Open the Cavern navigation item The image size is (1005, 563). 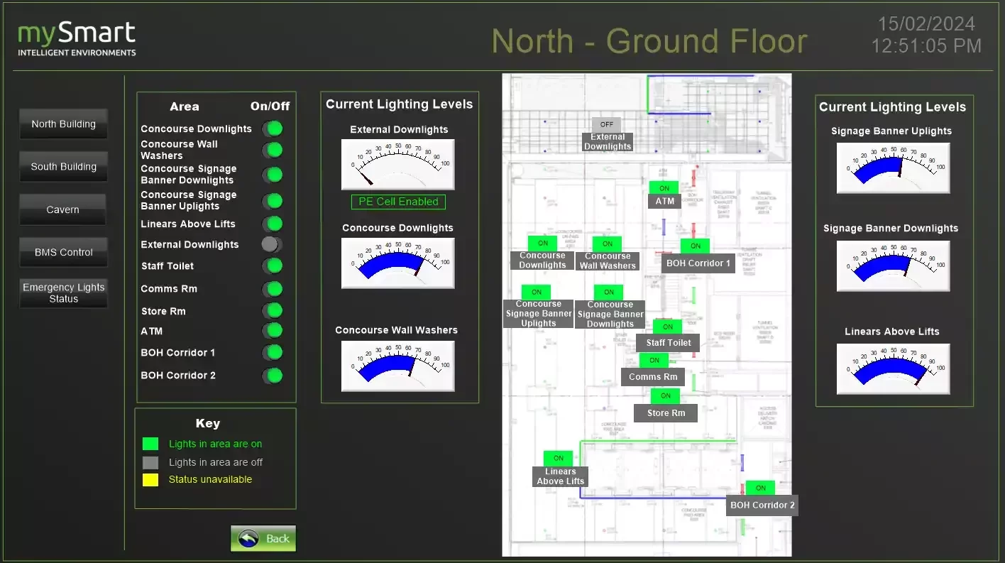pos(63,209)
